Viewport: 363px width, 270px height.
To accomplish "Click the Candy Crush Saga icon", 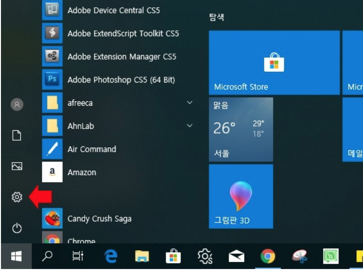I will point(52,218).
